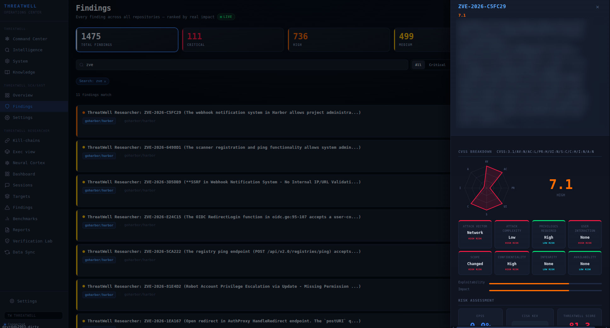The width and height of the screenshot is (610, 328).
Task: Click the Dashboard grid icon
Action: [7, 174]
